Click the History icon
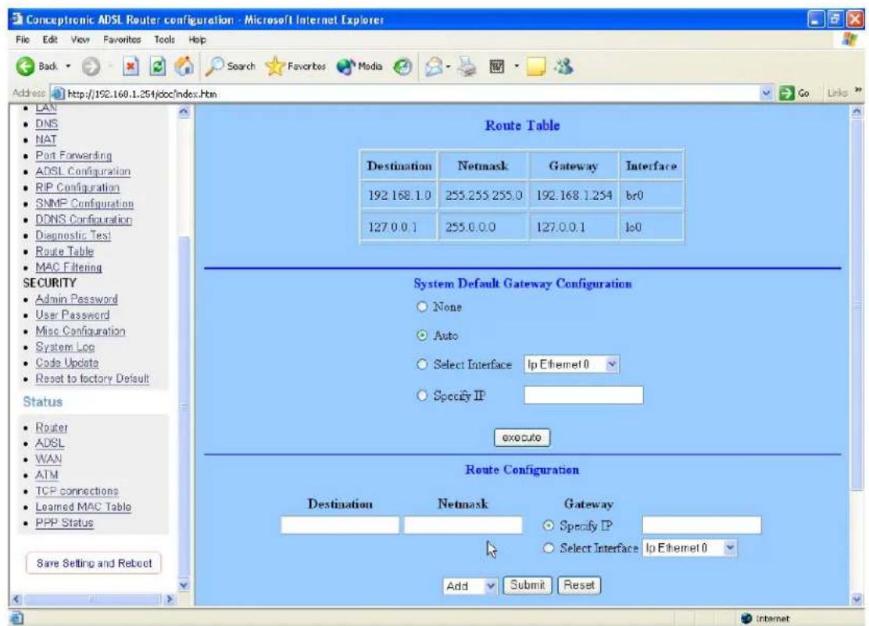This screenshot has height=626, width=869. pos(403,66)
